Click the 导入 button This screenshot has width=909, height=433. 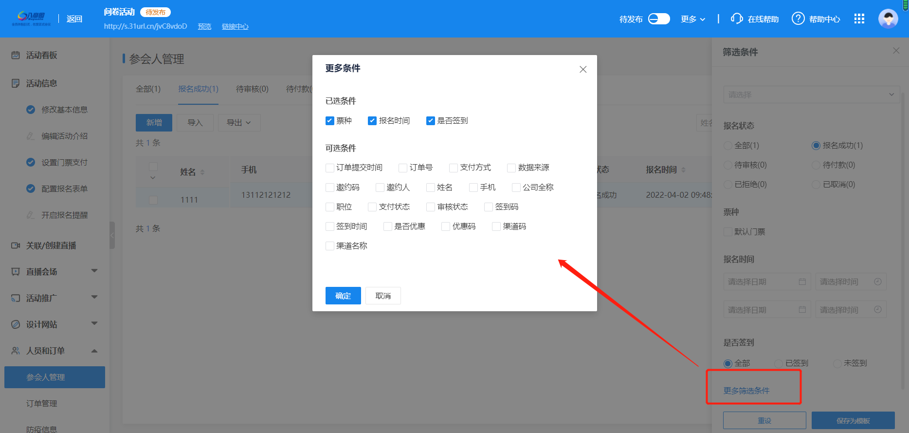[195, 123]
